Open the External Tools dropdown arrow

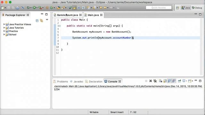43,8
